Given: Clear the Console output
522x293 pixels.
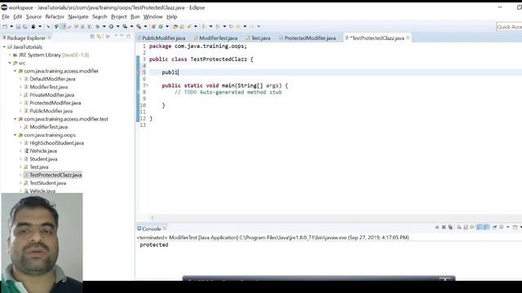Looking at the screenshot, I should point(459,227).
